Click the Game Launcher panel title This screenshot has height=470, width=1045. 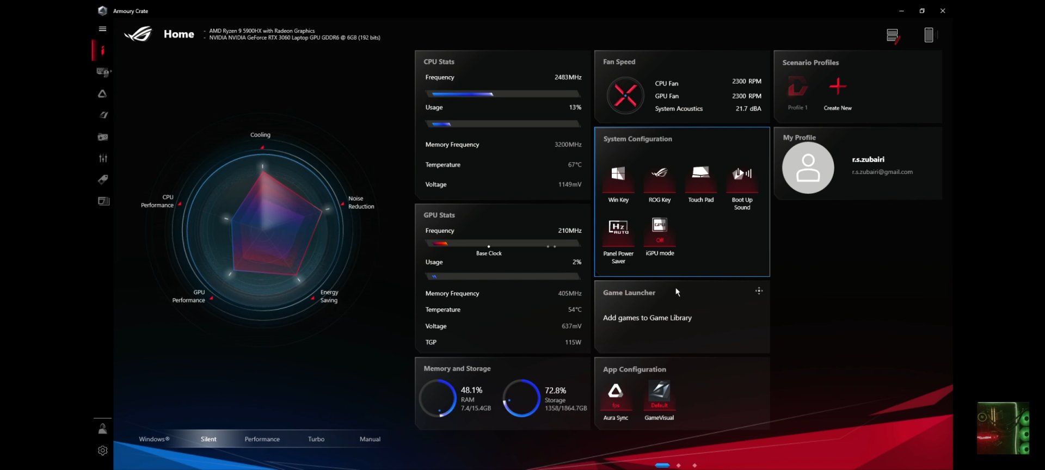click(629, 293)
